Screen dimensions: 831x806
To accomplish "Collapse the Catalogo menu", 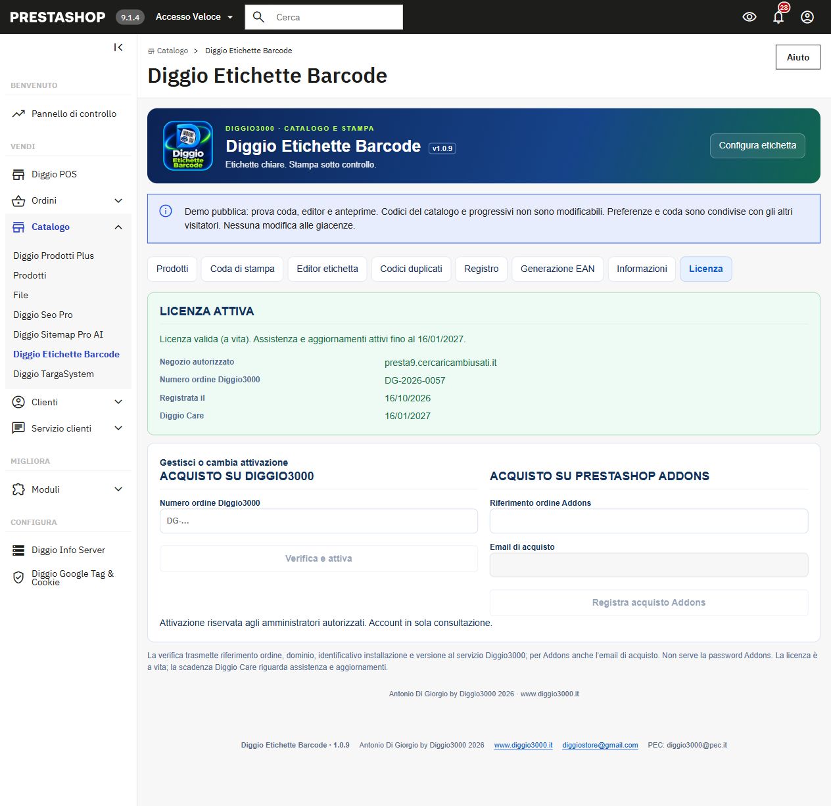I will point(118,227).
